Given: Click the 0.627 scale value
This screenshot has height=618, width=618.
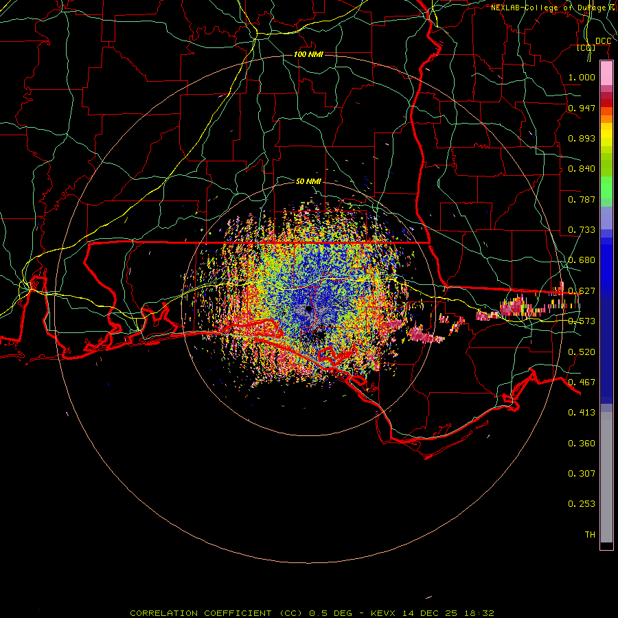Looking at the screenshot, I should [x=582, y=291].
